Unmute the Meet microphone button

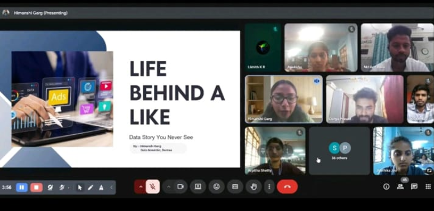coord(152,186)
